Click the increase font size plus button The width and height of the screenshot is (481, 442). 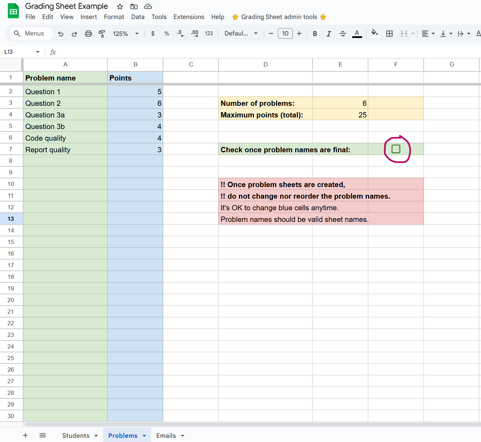299,34
